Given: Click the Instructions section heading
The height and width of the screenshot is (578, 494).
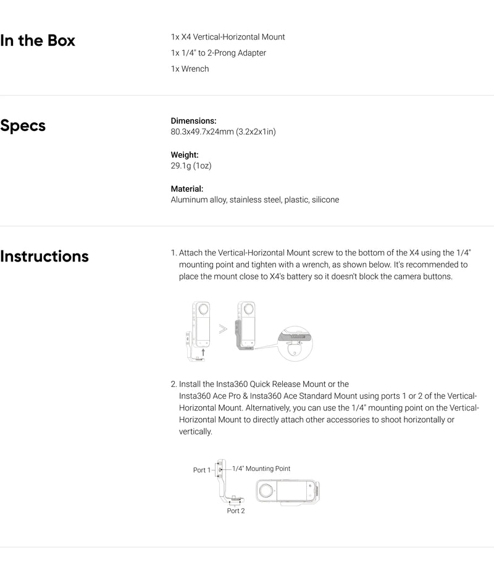Looking at the screenshot, I should (44, 256).
